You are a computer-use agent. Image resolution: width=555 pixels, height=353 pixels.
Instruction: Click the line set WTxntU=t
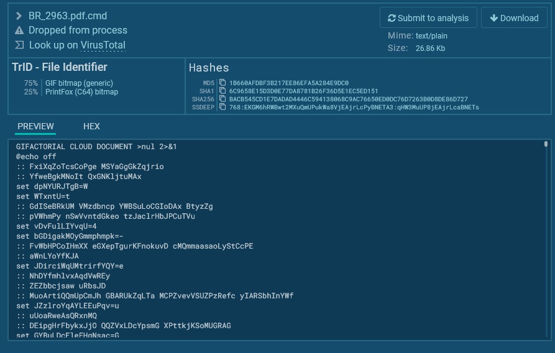43,196
